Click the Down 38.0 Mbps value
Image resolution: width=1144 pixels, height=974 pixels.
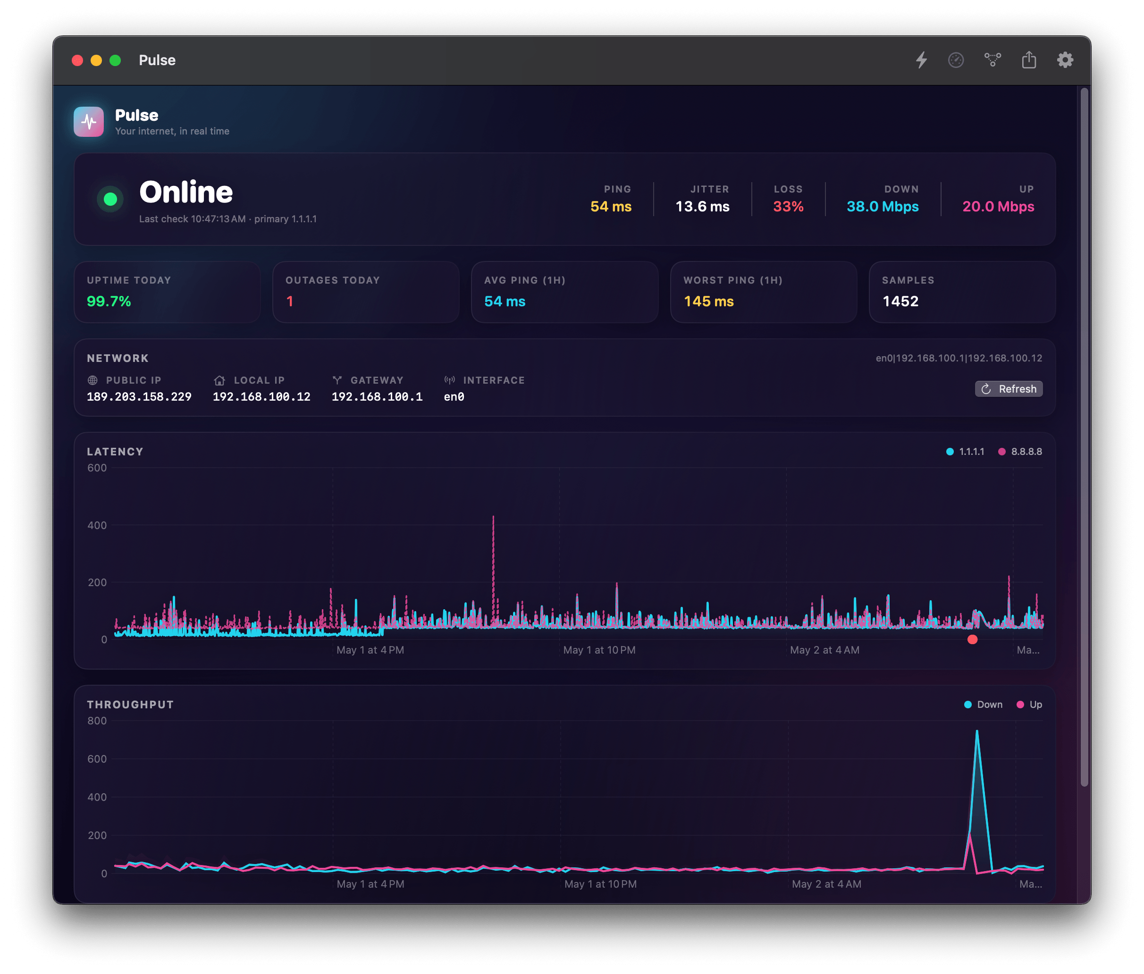882,207
